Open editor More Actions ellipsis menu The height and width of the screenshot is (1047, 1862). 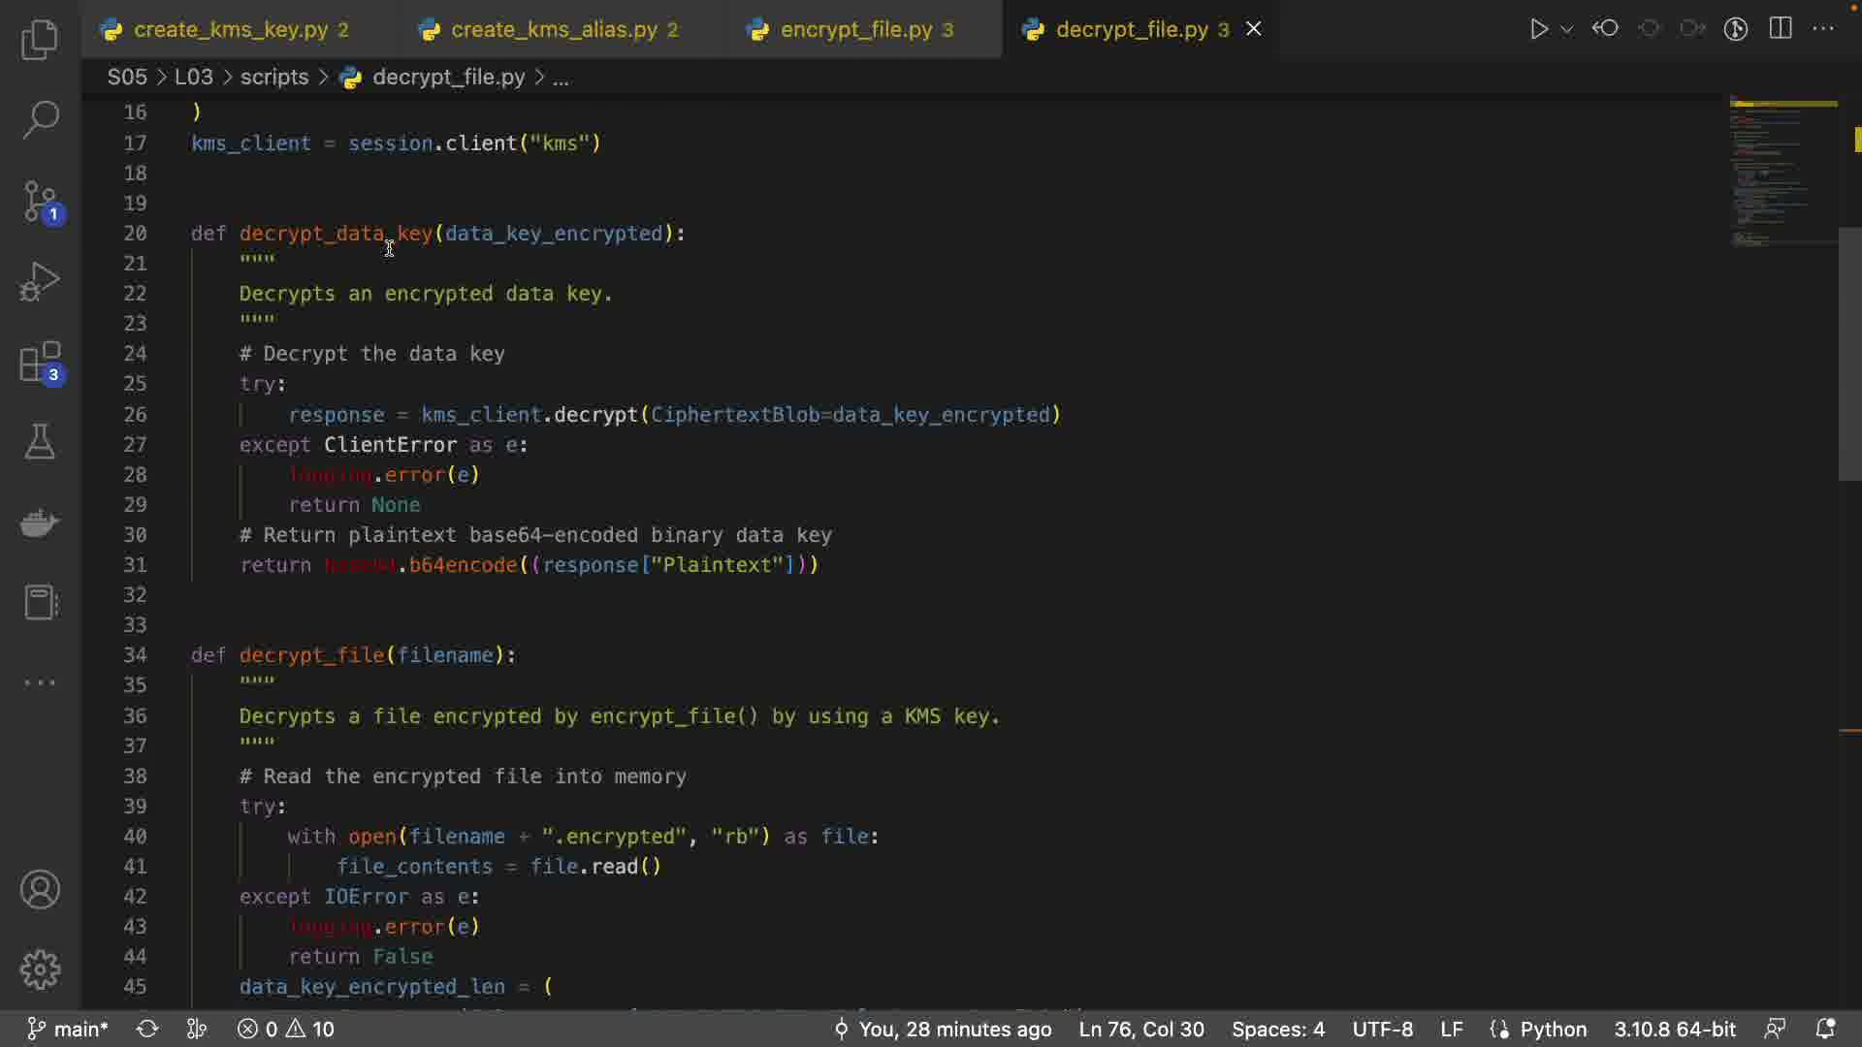1823,29
